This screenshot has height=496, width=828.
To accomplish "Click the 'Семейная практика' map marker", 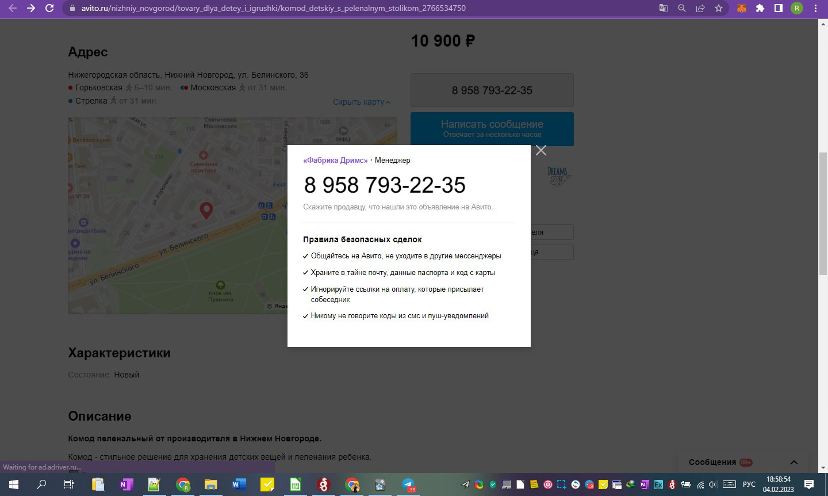I will 204,162.
